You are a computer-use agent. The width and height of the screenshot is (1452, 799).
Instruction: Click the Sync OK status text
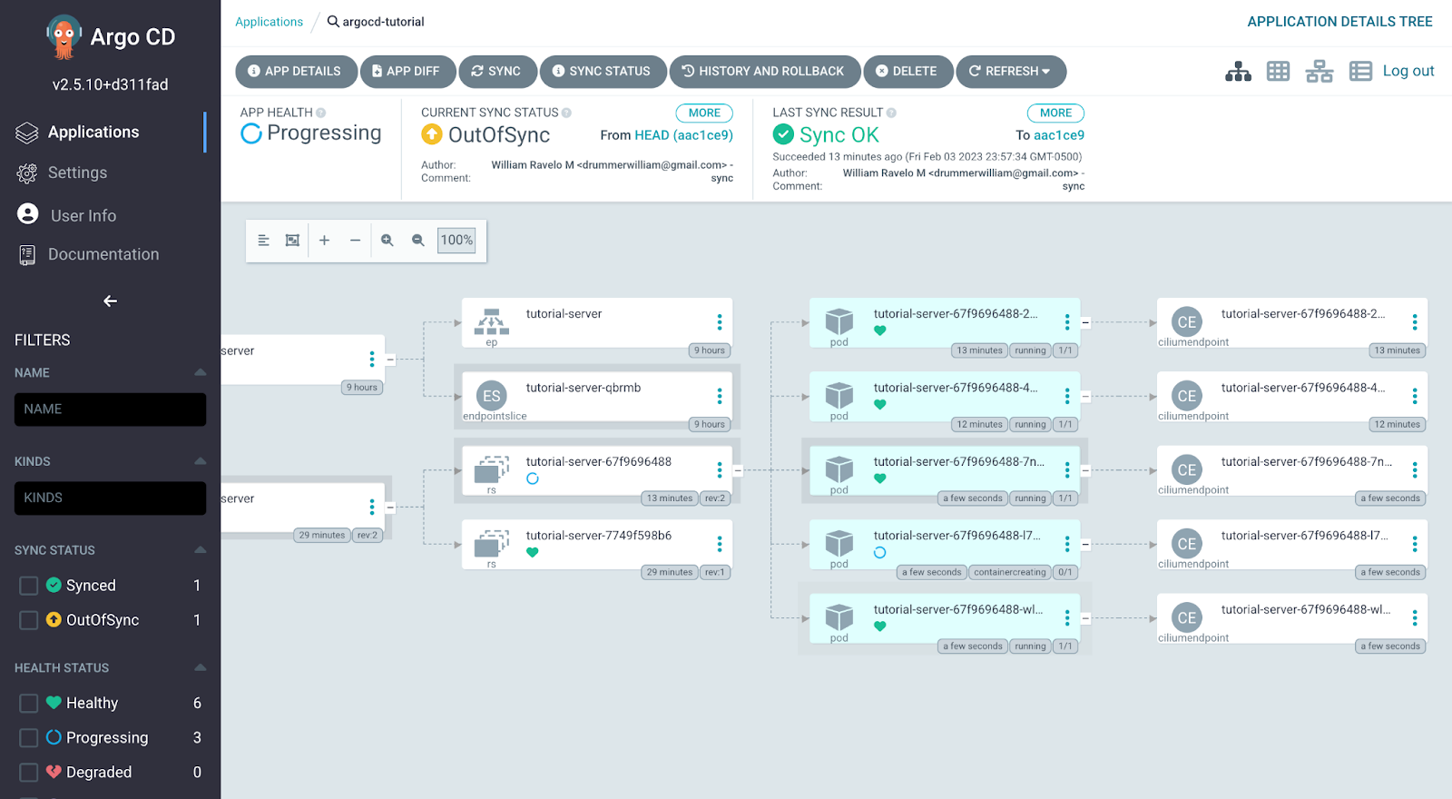(839, 135)
